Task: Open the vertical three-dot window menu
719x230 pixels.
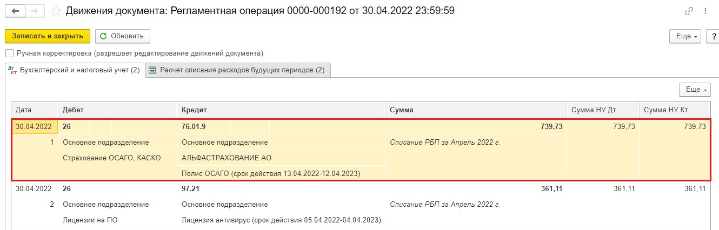Action: (x=705, y=11)
